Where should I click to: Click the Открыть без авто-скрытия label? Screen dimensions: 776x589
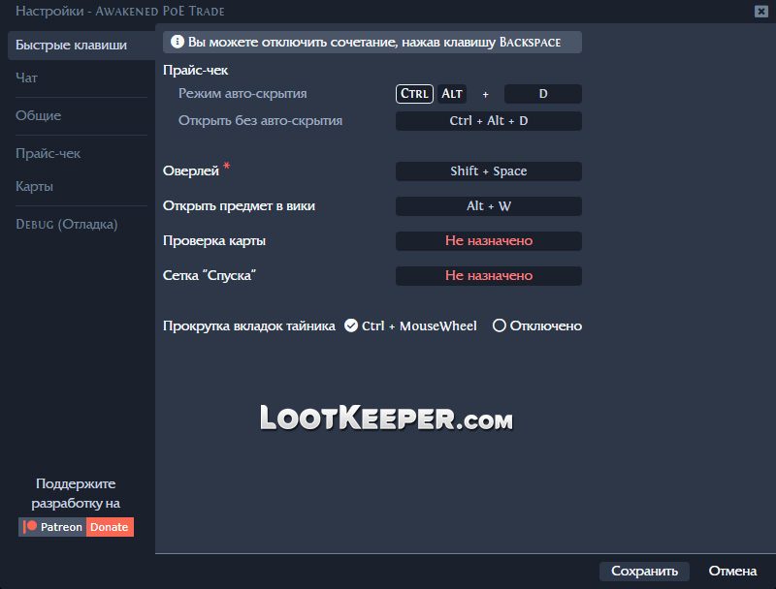pos(260,120)
